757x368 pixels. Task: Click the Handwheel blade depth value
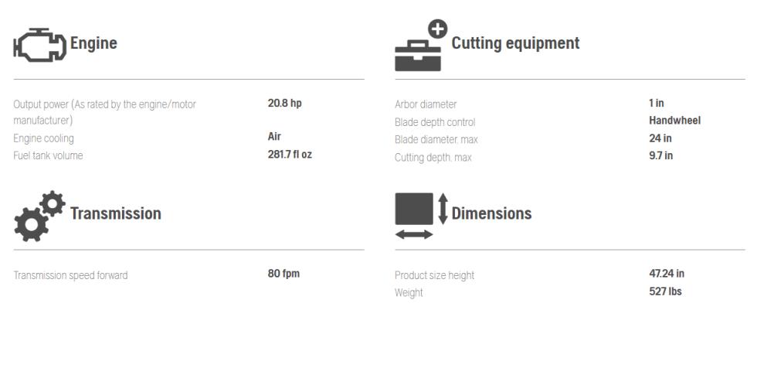click(674, 121)
